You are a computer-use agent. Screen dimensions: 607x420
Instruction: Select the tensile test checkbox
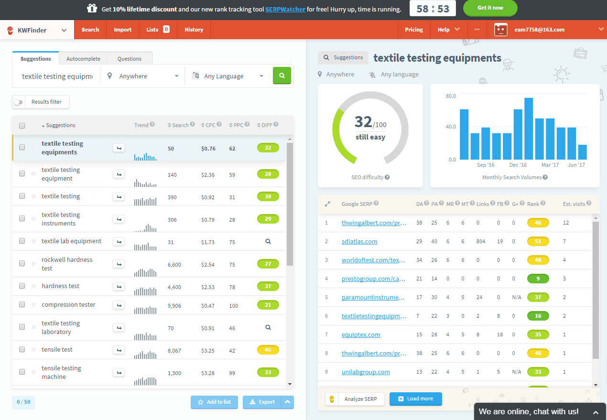point(22,350)
